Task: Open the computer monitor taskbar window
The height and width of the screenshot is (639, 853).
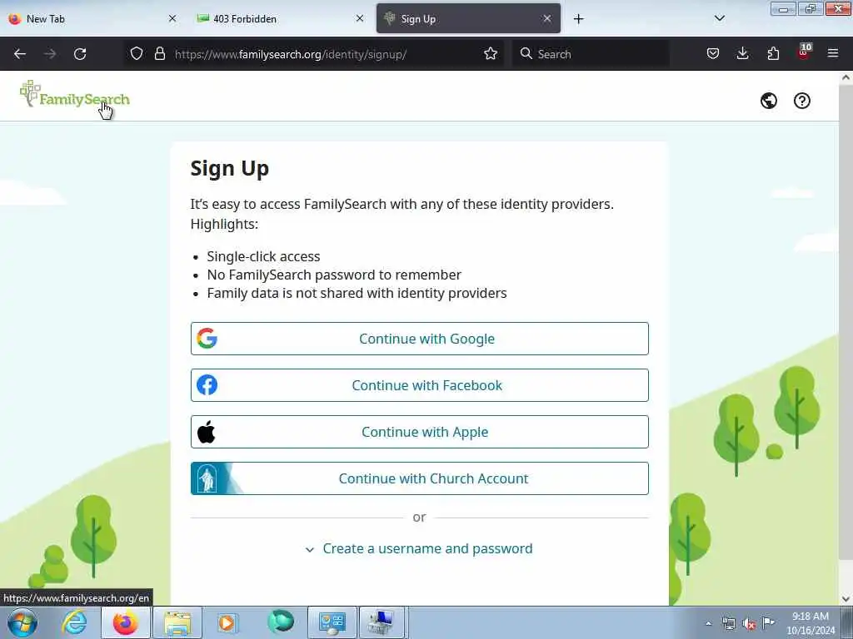Action: (382, 622)
